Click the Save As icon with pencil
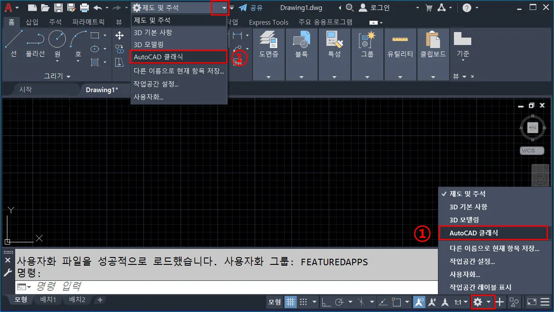This screenshot has height=312, width=554. click(x=71, y=7)
